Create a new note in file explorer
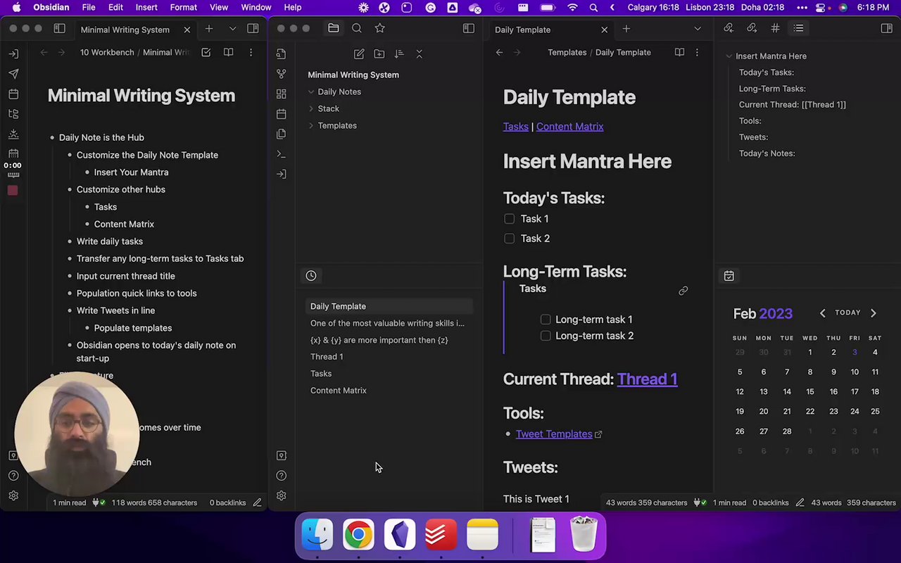 359,53
